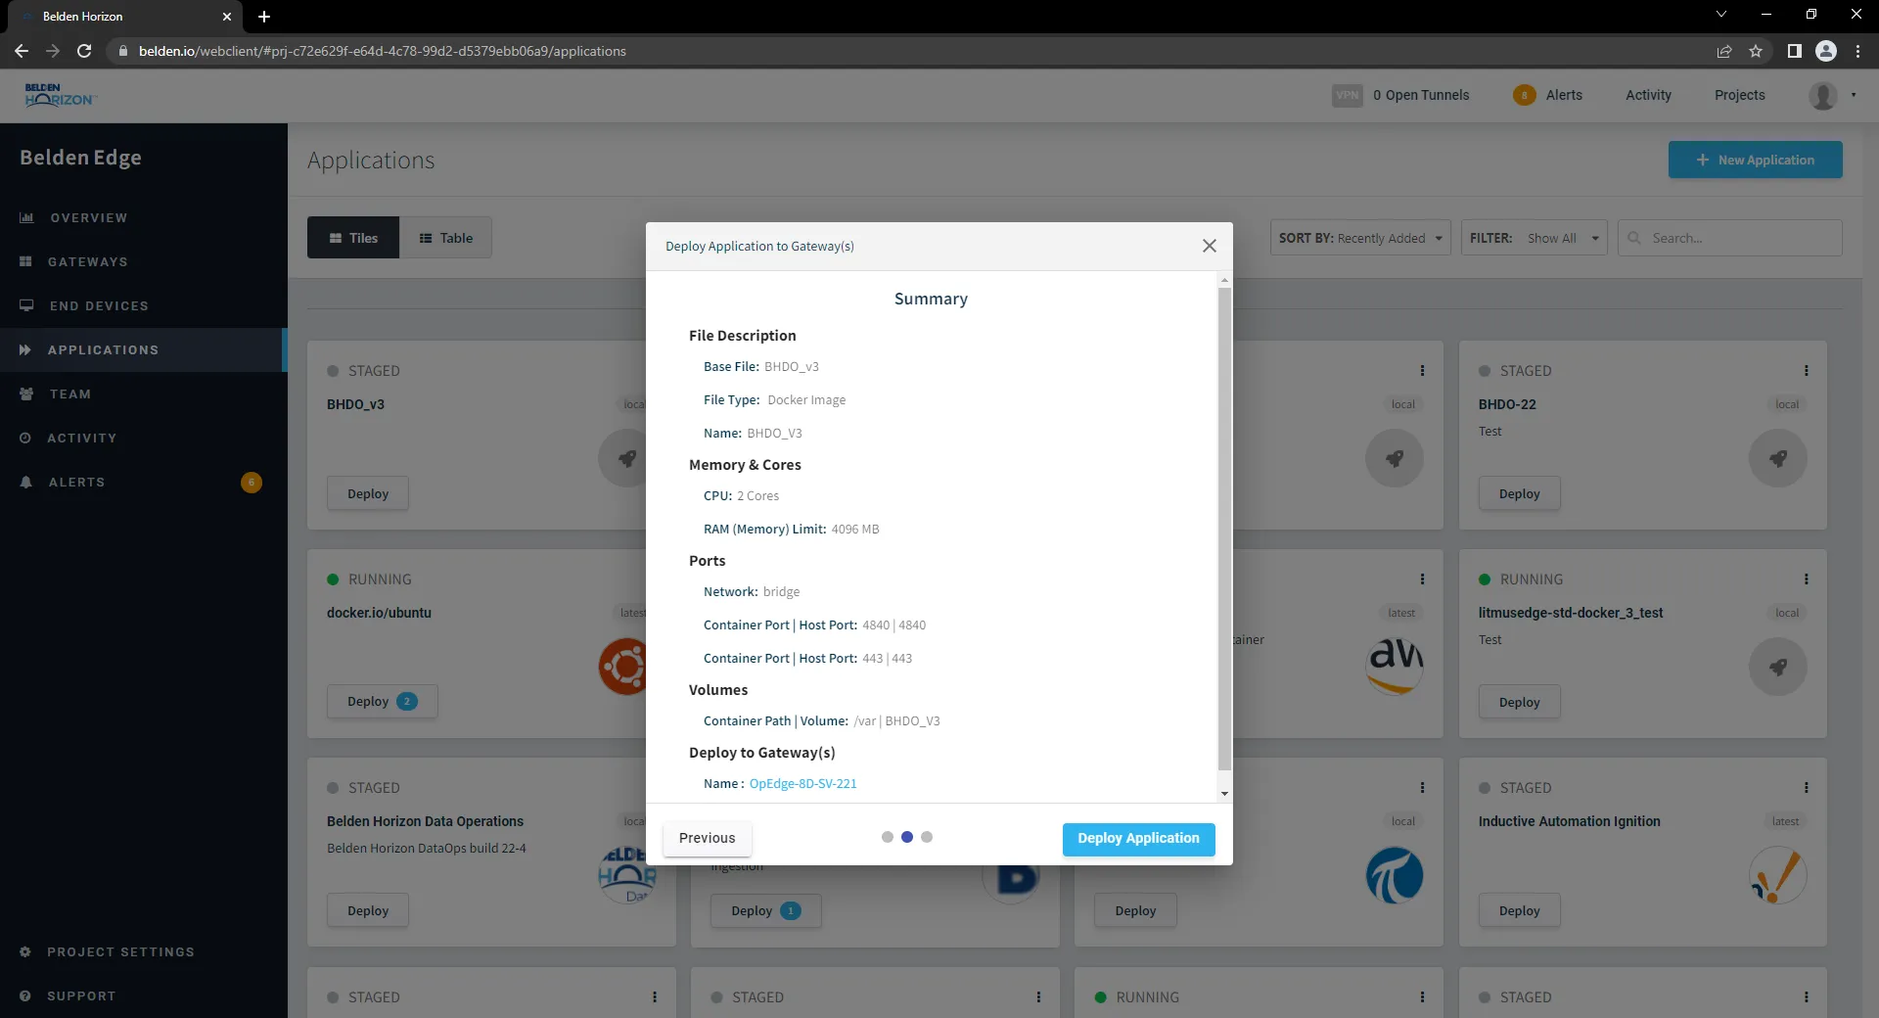Viewport: 1879px width, 1018px height.
Task: Click the Applications arrows icon in sidebar
Action: point(25,349)
